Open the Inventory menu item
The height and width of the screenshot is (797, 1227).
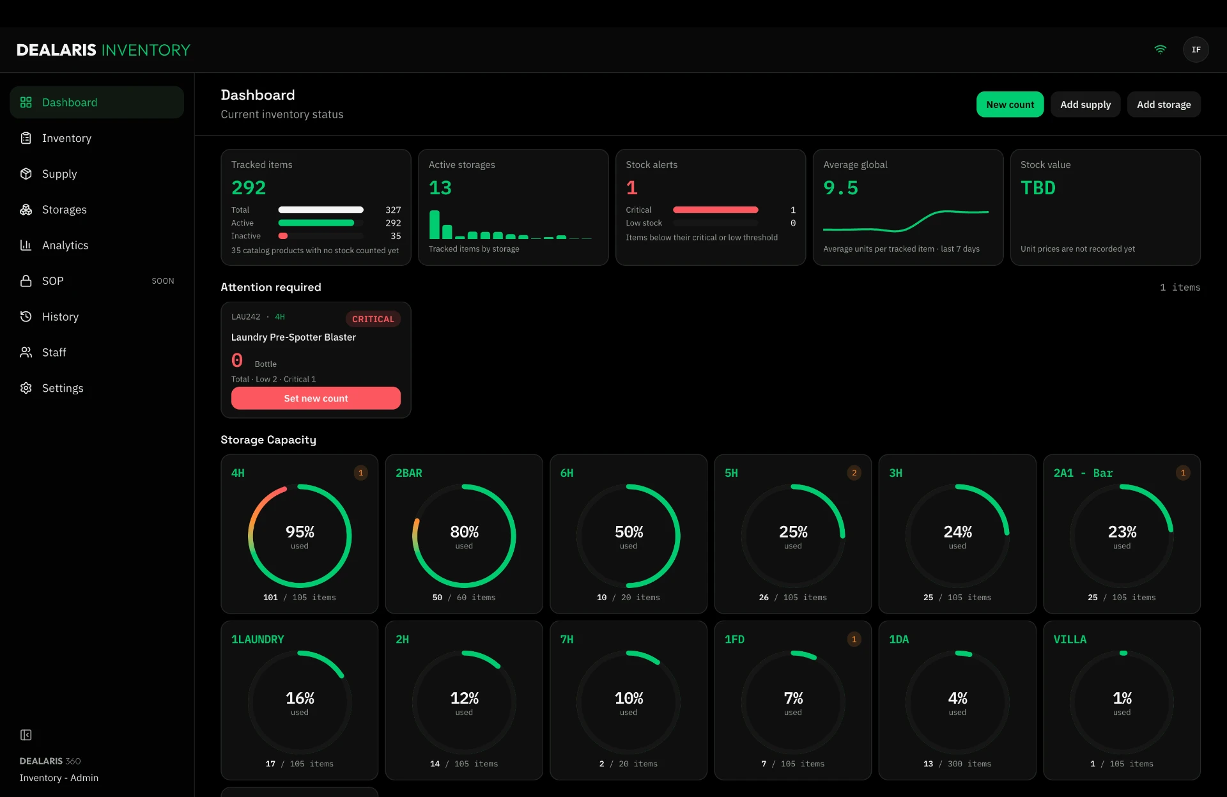click(97, 138)
